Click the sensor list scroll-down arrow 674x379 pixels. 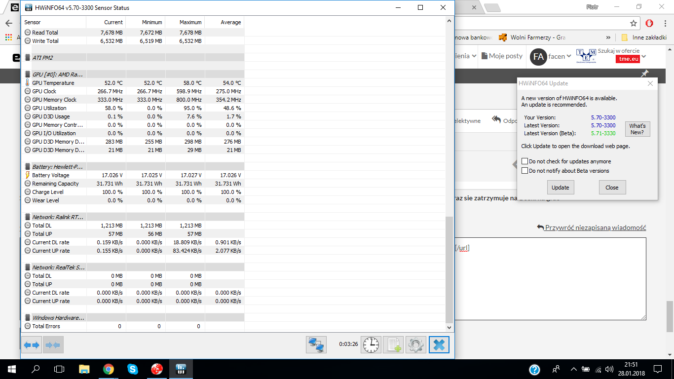[x=449, y=327]
